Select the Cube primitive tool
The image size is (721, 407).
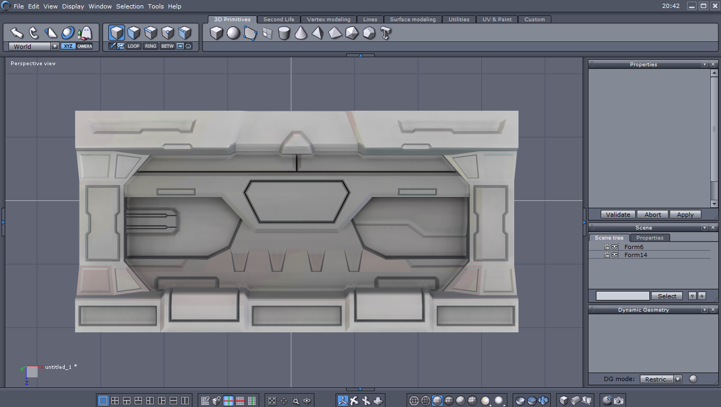216,33
